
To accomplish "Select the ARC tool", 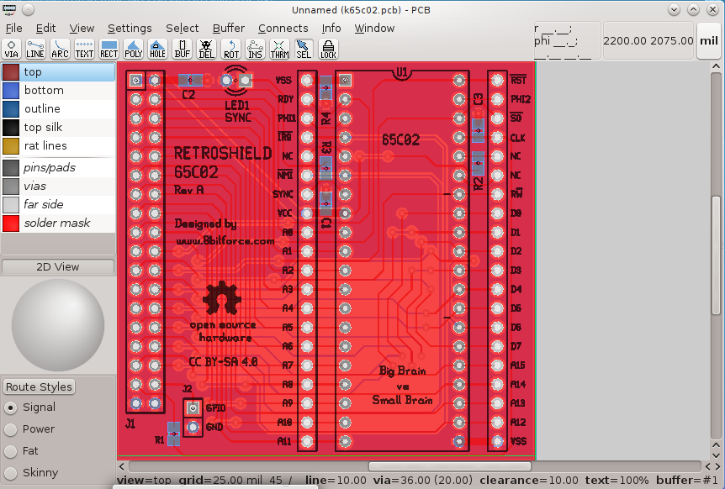I will (60, 49).
